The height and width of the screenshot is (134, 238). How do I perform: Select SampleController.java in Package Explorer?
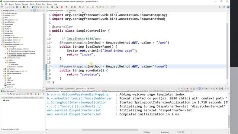[x=18, y=55]
